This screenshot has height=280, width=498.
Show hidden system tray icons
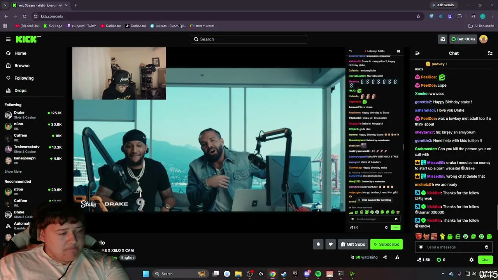[443, 274]
